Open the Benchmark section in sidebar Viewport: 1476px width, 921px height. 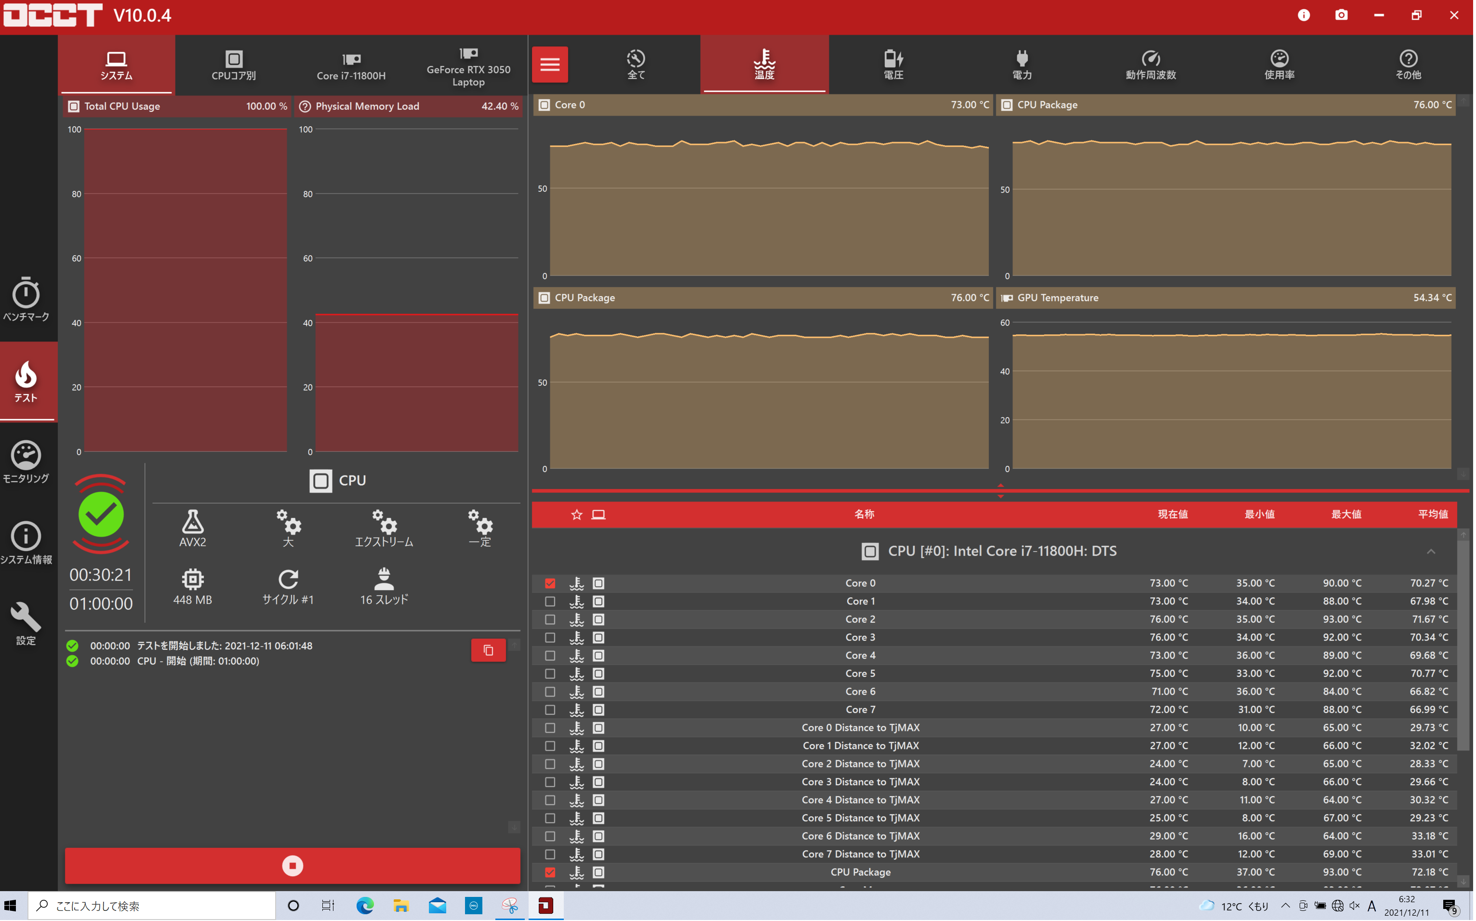pos(26,299)
